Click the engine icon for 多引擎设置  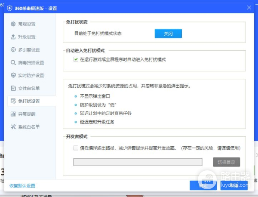click(x=13, y=50)
